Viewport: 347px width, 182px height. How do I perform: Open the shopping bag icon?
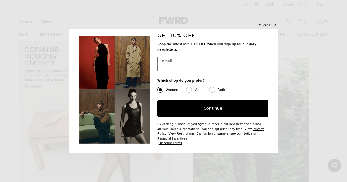coord(321,21)
